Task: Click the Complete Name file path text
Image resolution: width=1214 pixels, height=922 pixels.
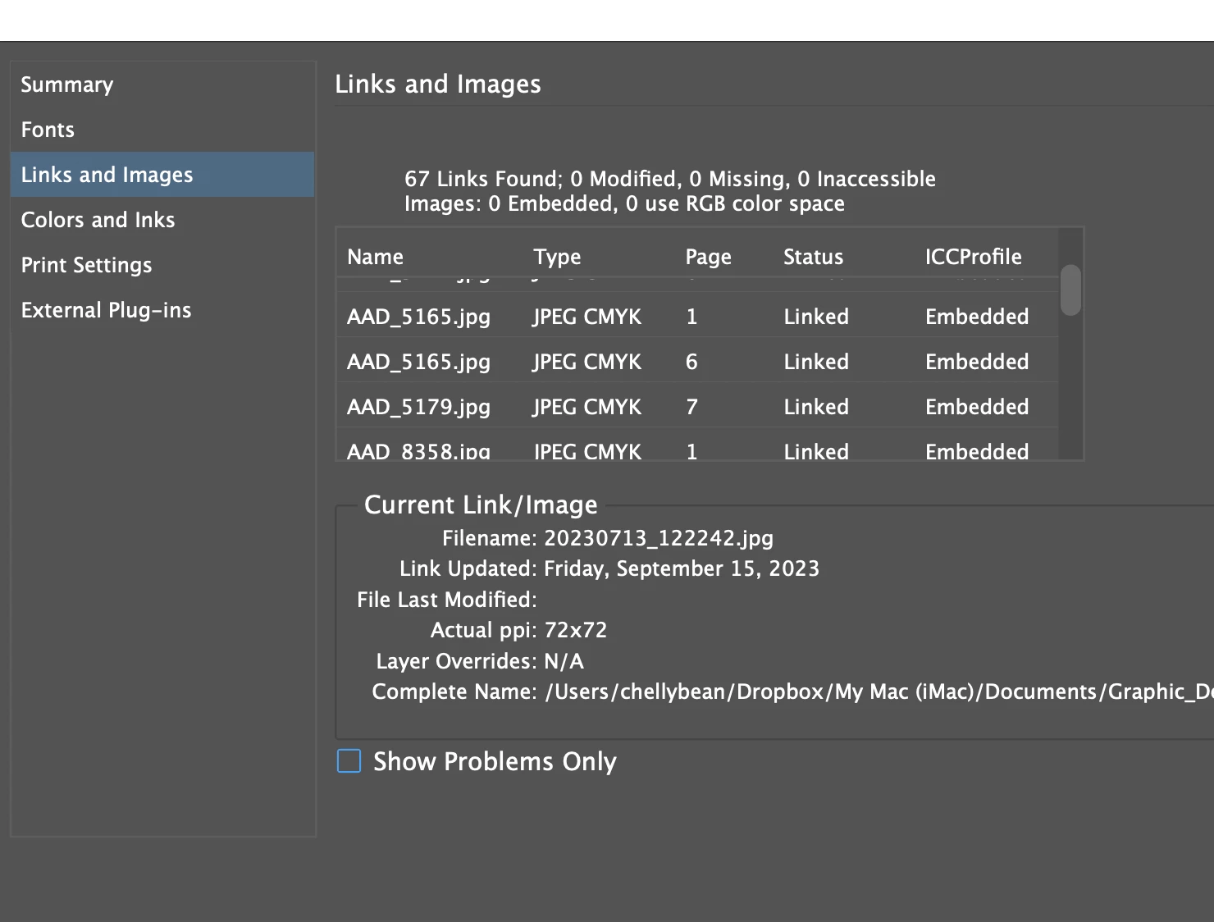Action: (879, 692)
